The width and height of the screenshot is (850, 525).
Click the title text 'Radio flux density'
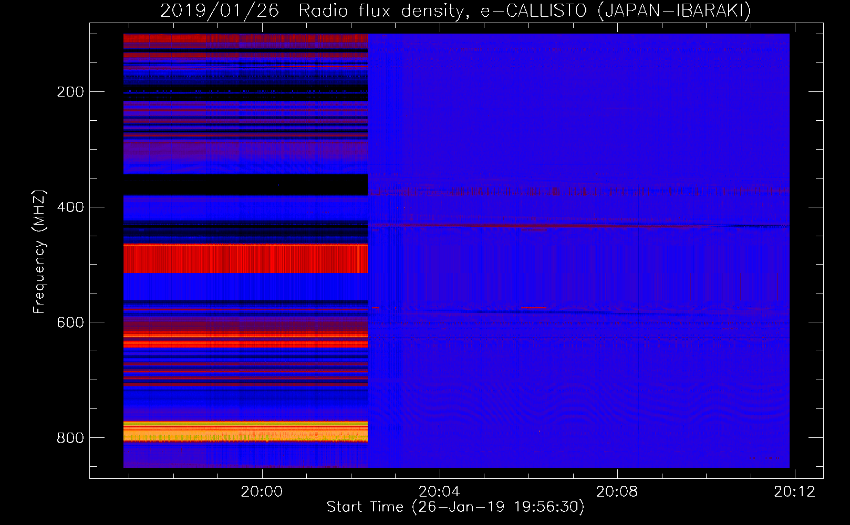[382, 10]
